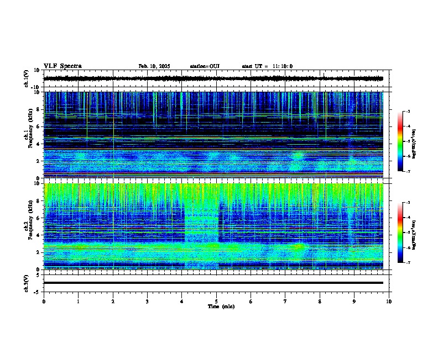
Task: Click the ch.2 color scale PSD unit label
Action: 414,235
